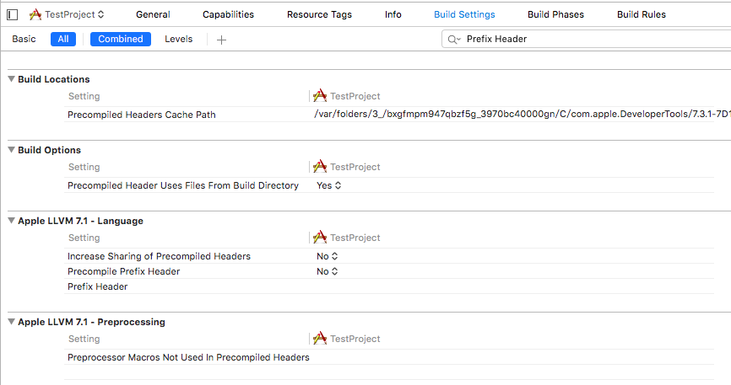Click the TestProject target icon in header
This screenshot has height=385, width=731.
[35, 14]
